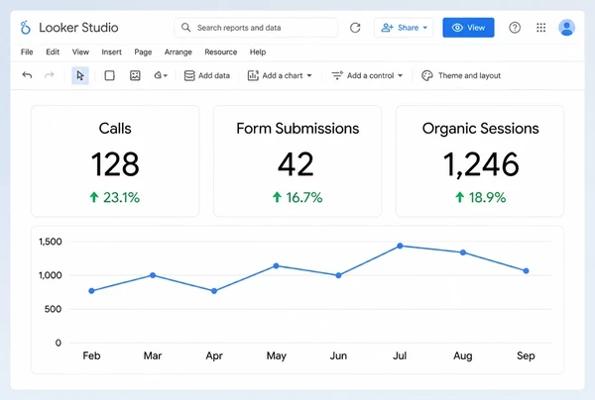Redo the last action

tap(50, 75)
